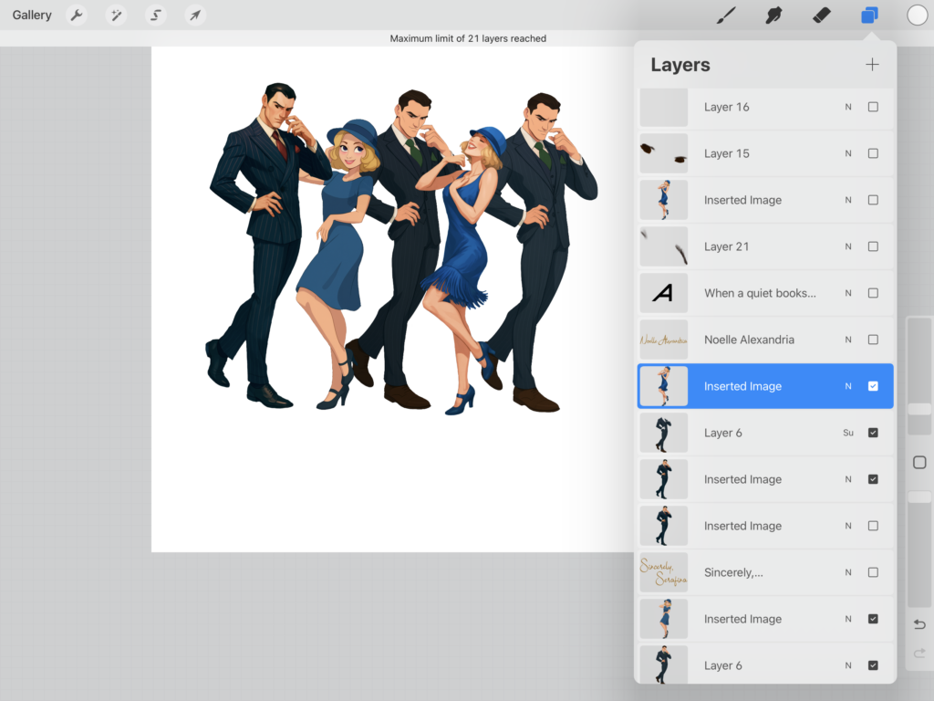The image size is (934, 701).
Task: Close the Layers panel icon
Action: [x=869, y=16]
